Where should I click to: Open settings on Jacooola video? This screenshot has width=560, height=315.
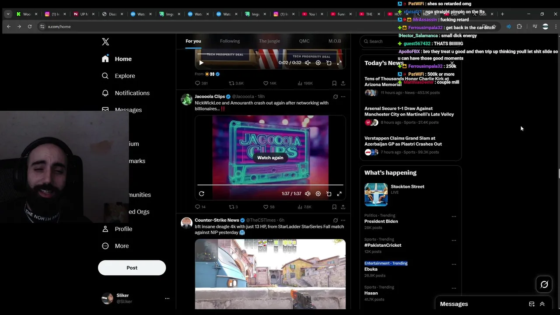[x=318, y=194]
